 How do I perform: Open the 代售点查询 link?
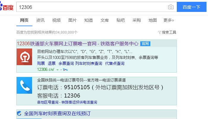(x=115, y=63)
